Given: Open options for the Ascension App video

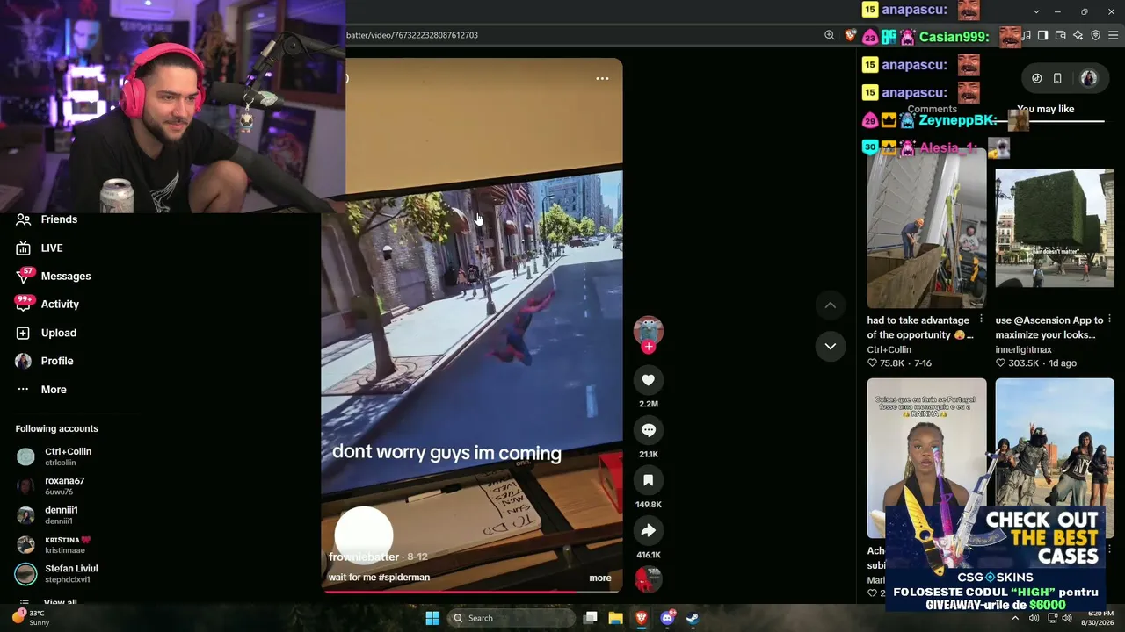Looking at the screenshot, I should (x=1110, y=320).
